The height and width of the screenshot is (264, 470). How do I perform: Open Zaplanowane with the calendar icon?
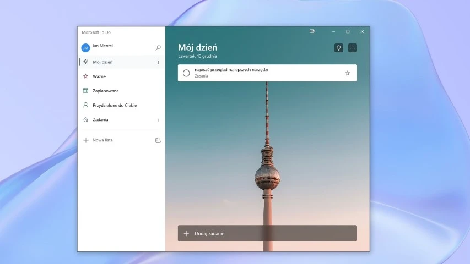[85, 91]
